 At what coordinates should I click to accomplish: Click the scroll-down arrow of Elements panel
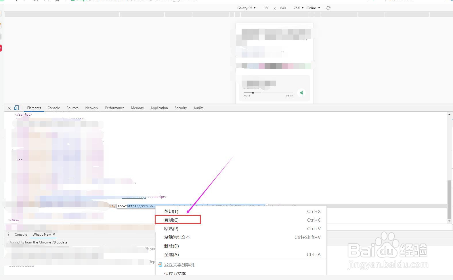[449, 221]
